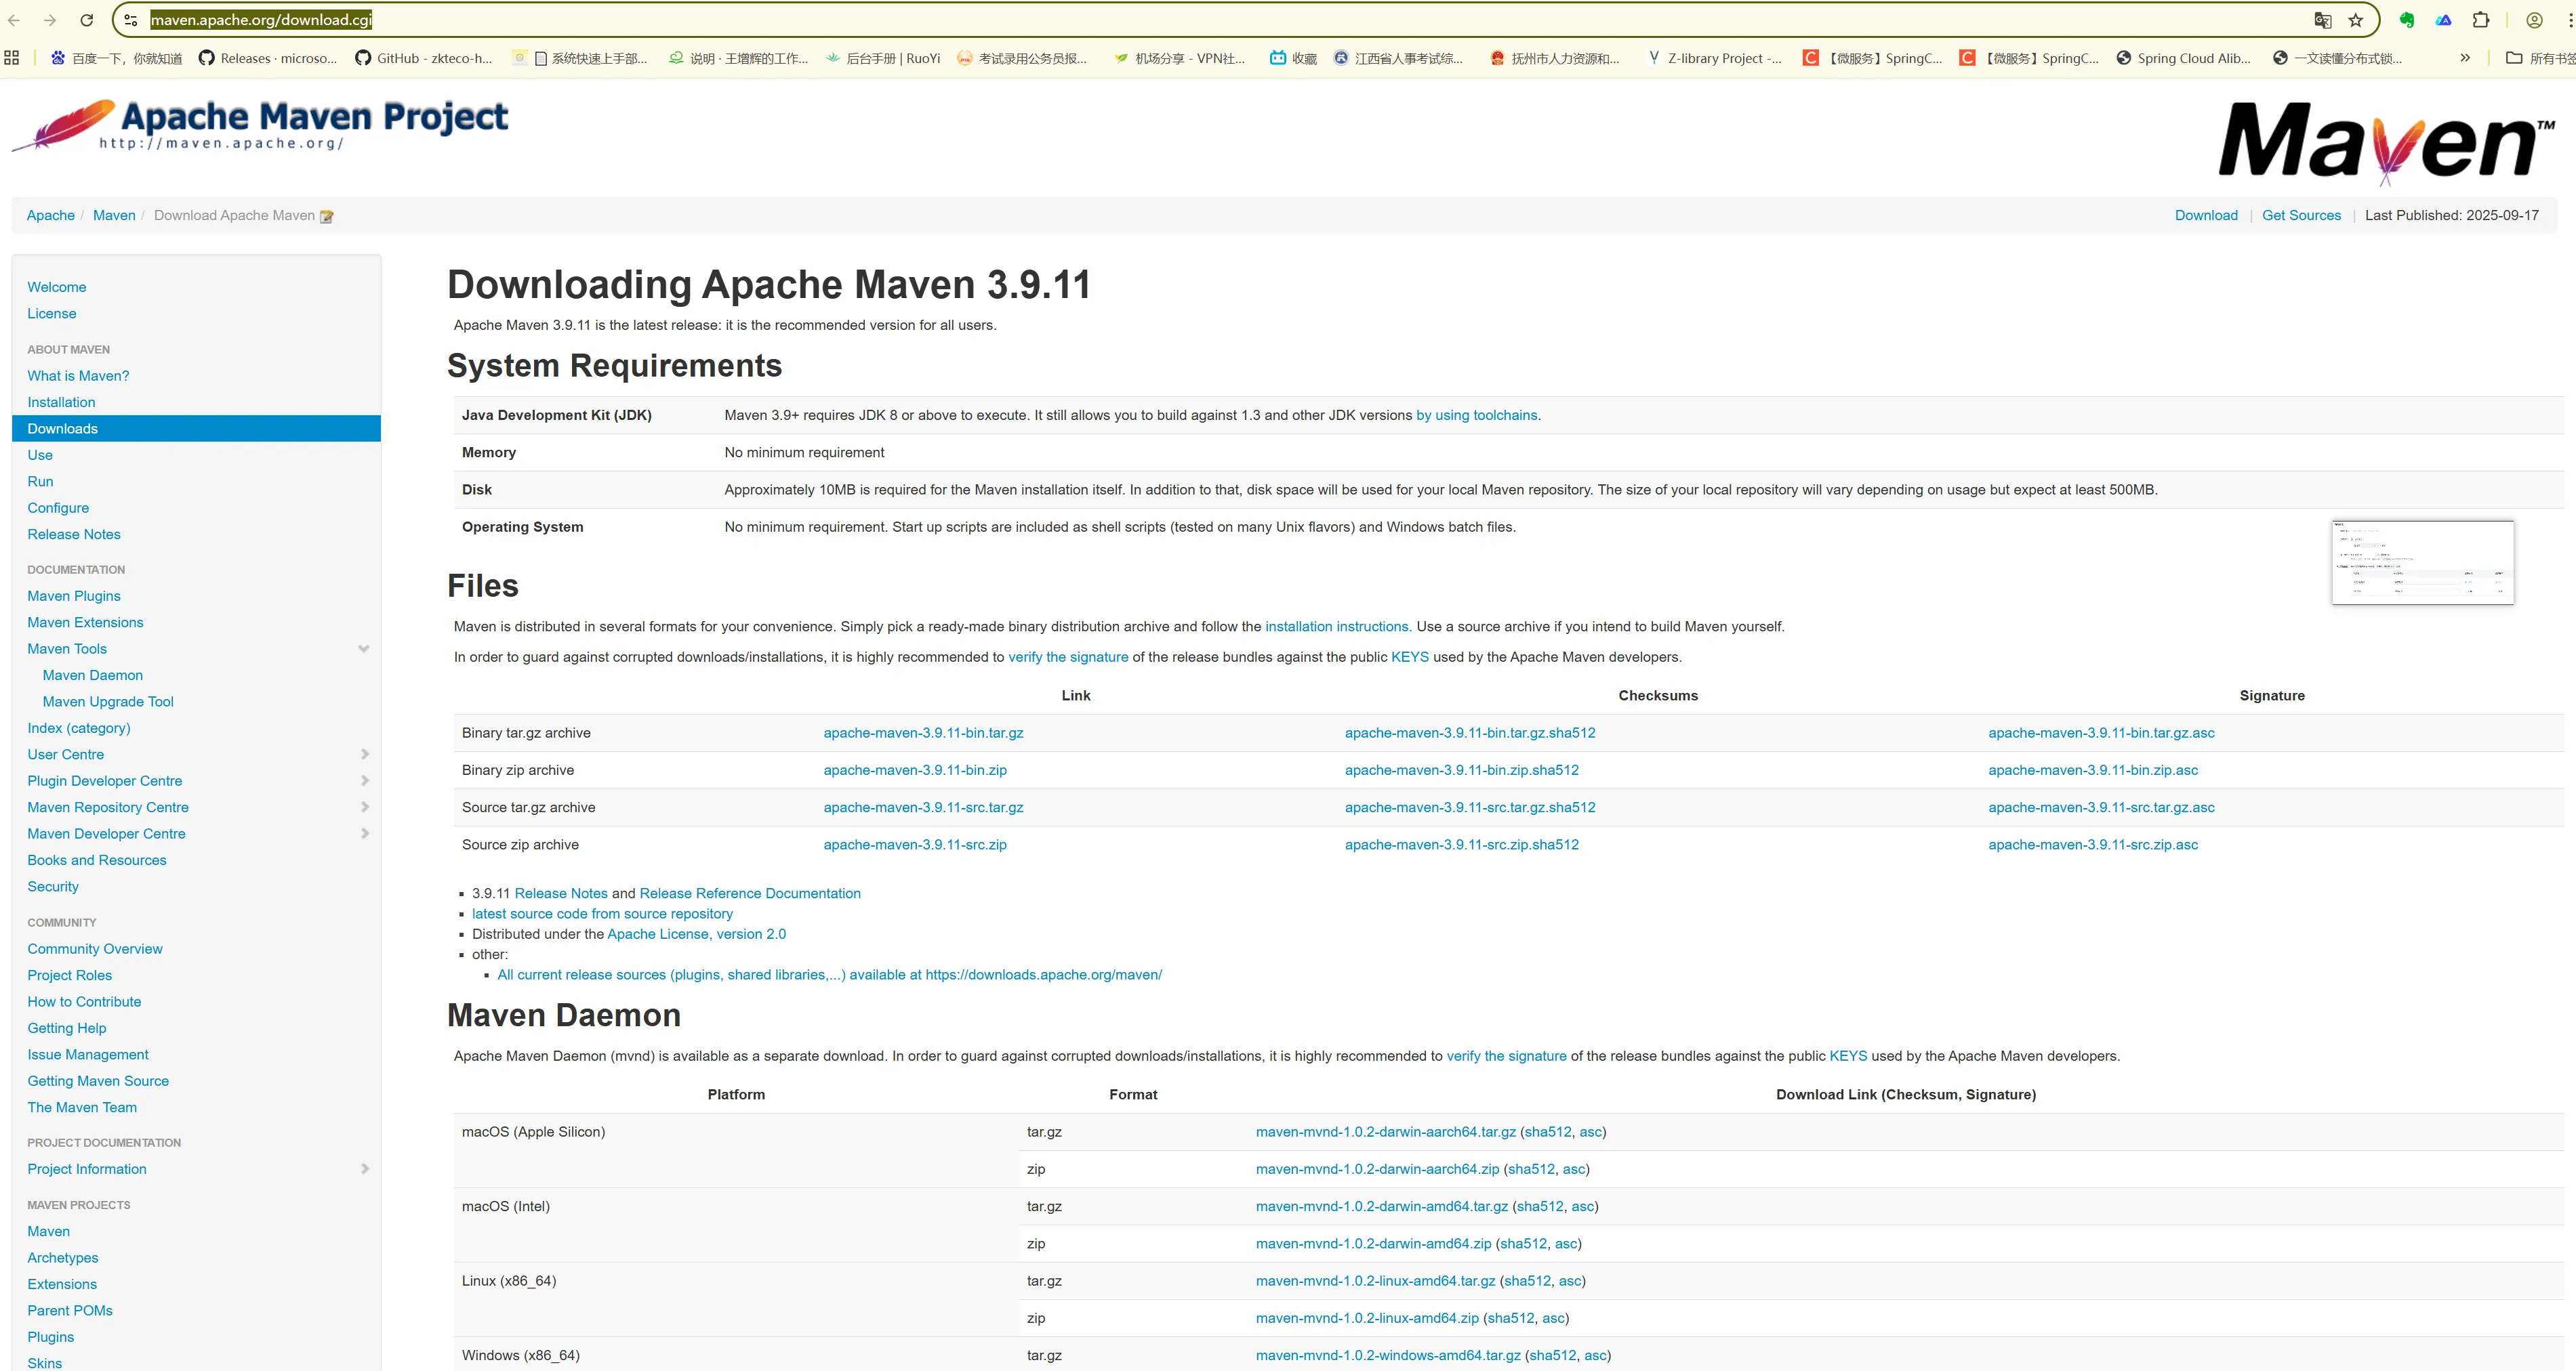Collapse the Maven Tools sidebar chevron

(364, 648)
